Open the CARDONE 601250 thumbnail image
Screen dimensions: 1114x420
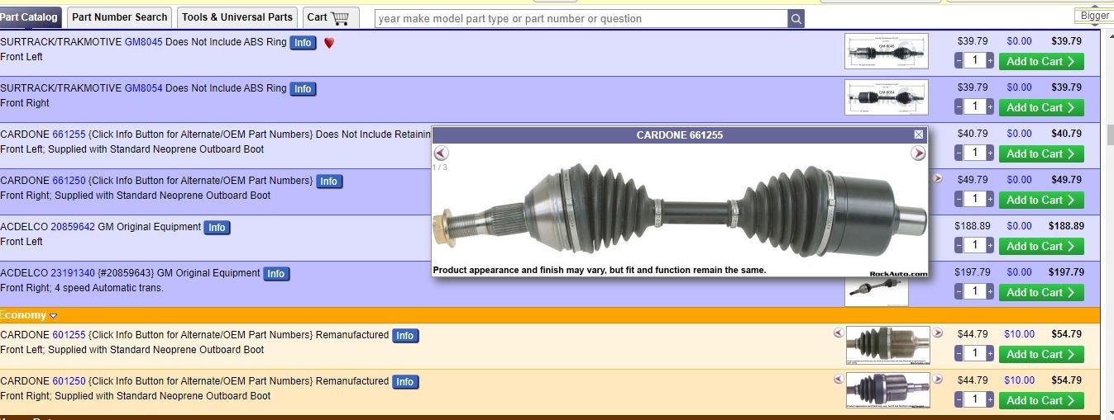click(887, 390)
